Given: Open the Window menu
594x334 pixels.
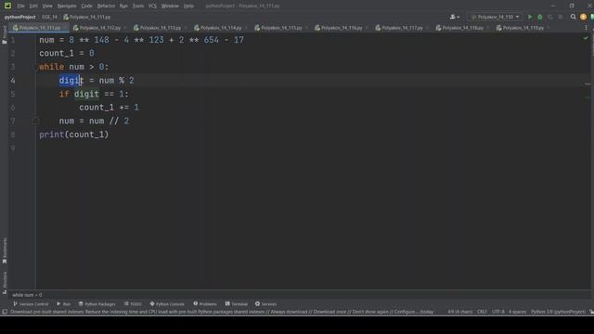Looking at the screenshot, I should click(x=170, y=6).
